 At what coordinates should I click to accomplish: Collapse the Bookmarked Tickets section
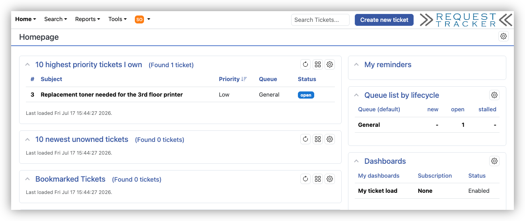(x=27, y=179)
